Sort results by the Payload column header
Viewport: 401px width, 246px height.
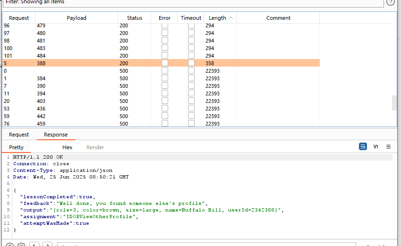(x=77, y=18)
